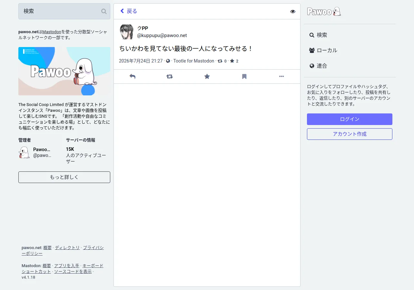Viewport: 414px width, 290px height.
Task: Click the ログイン button
Action: (x=350, y=119)
